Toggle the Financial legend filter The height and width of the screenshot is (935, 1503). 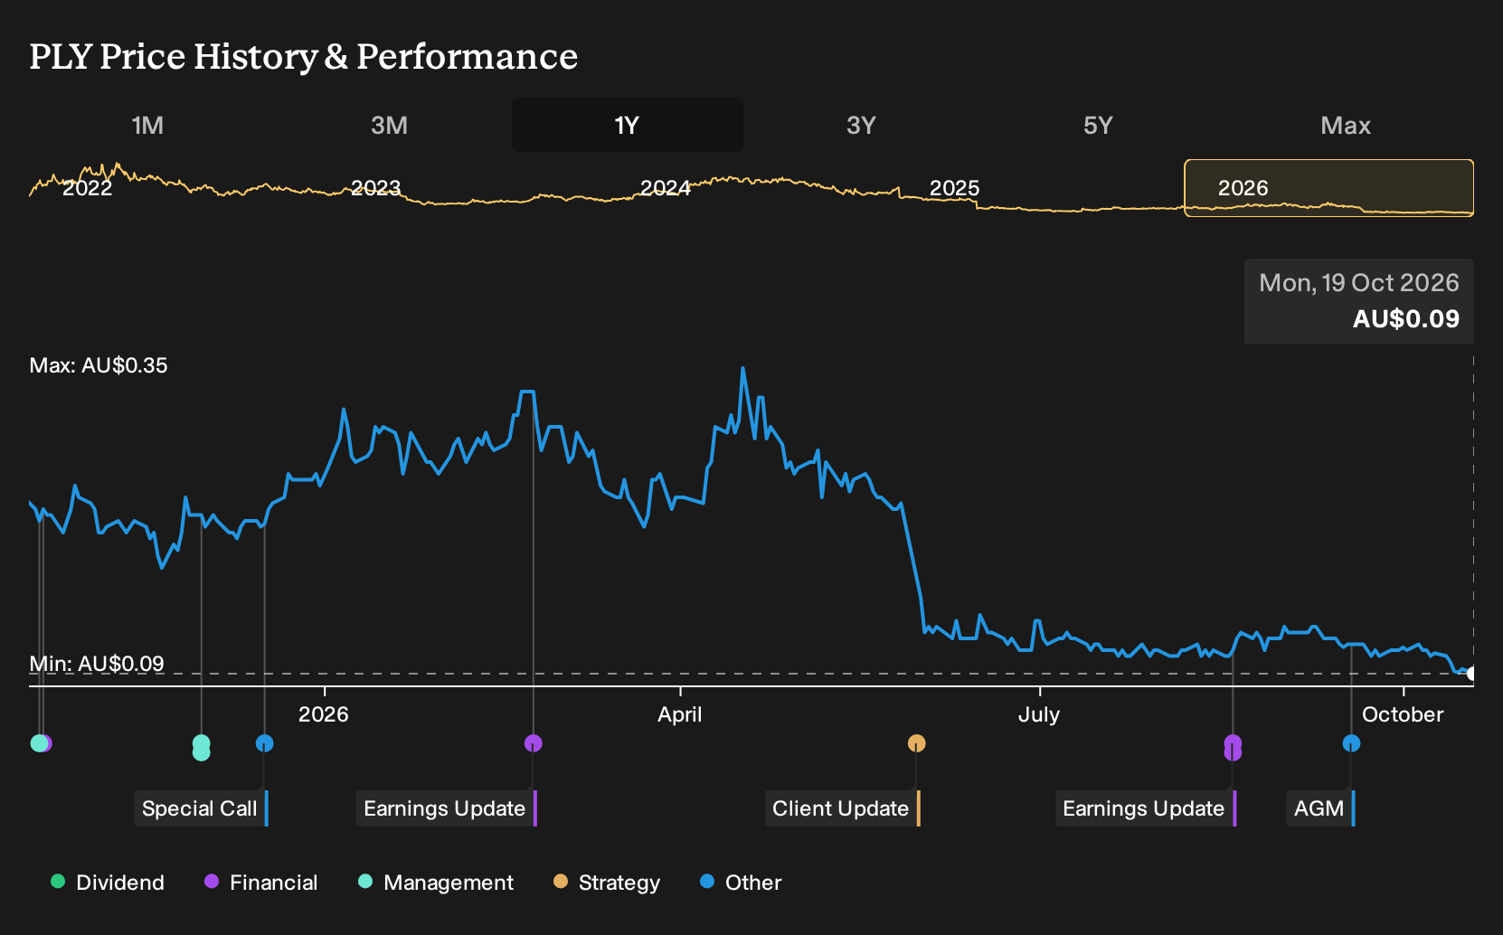click(261, 883)
